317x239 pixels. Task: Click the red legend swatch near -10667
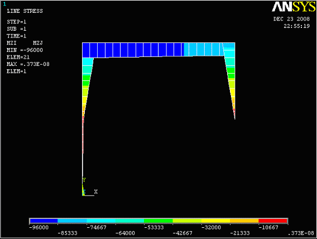273,221
